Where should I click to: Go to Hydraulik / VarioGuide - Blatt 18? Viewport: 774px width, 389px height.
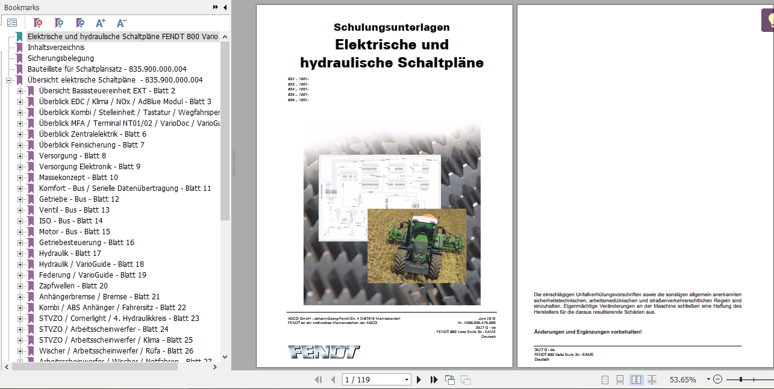click(92, 264)
